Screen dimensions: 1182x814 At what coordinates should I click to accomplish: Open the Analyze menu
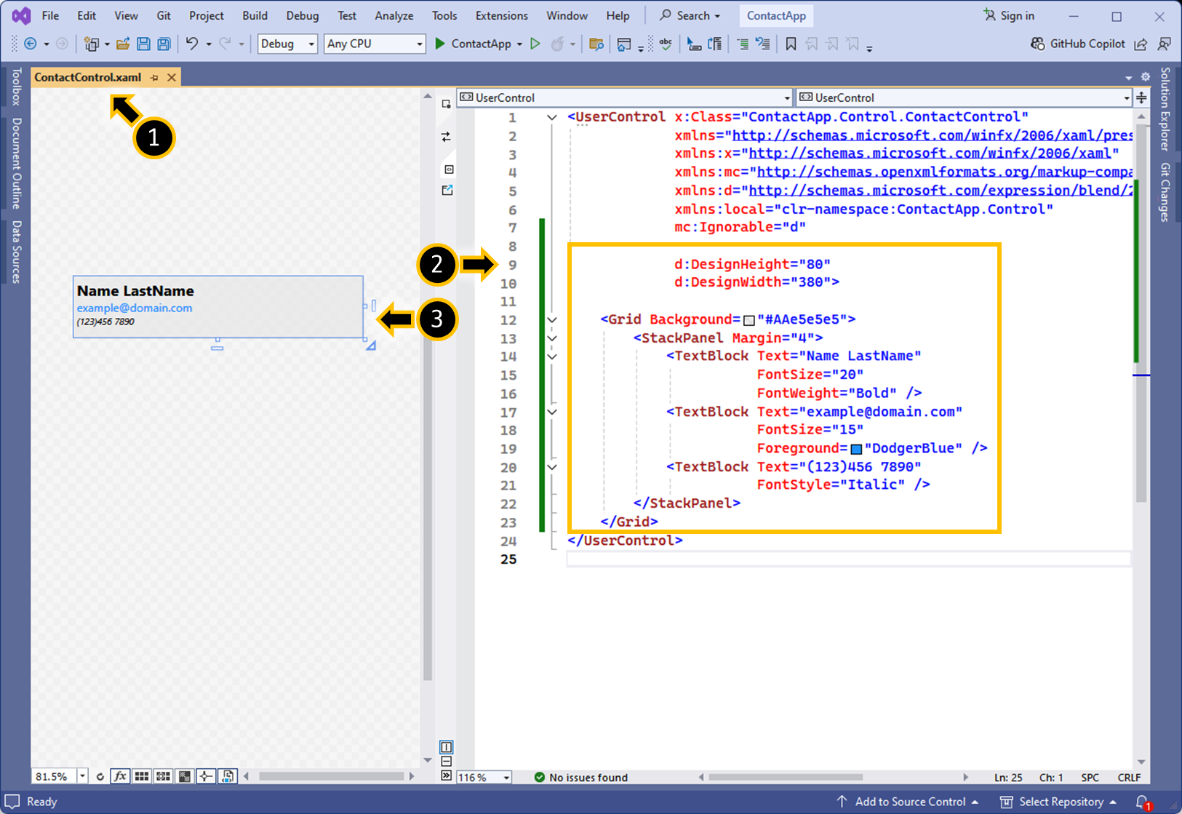(x=394, y=15)
